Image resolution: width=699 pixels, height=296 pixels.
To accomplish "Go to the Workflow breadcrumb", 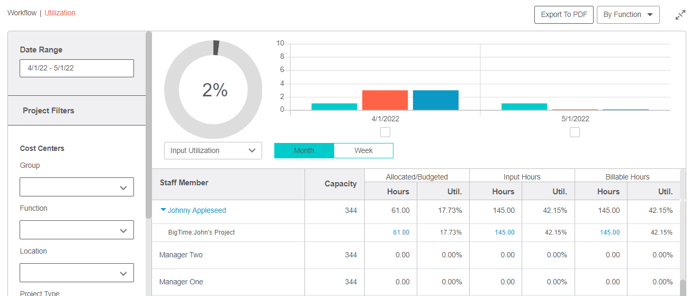I will click(22, 13).
